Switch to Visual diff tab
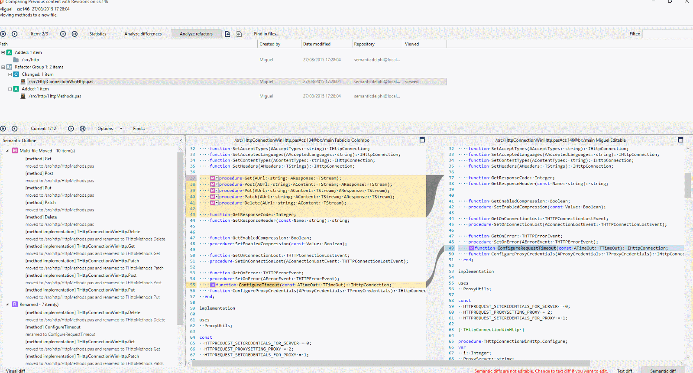The image size is (693, 373). 16,371
